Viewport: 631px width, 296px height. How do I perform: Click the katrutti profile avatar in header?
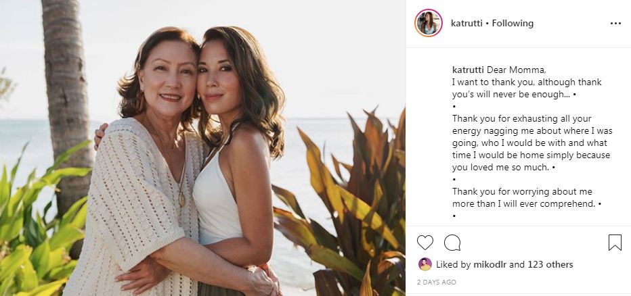click(429, 23)
